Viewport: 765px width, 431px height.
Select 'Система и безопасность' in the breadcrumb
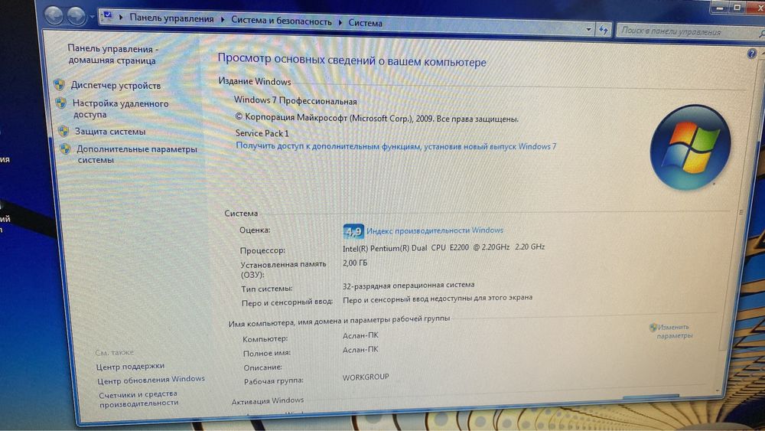click(281, 21)
